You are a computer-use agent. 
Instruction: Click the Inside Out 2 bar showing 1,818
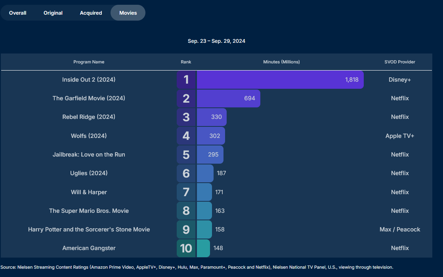(280, 80)
